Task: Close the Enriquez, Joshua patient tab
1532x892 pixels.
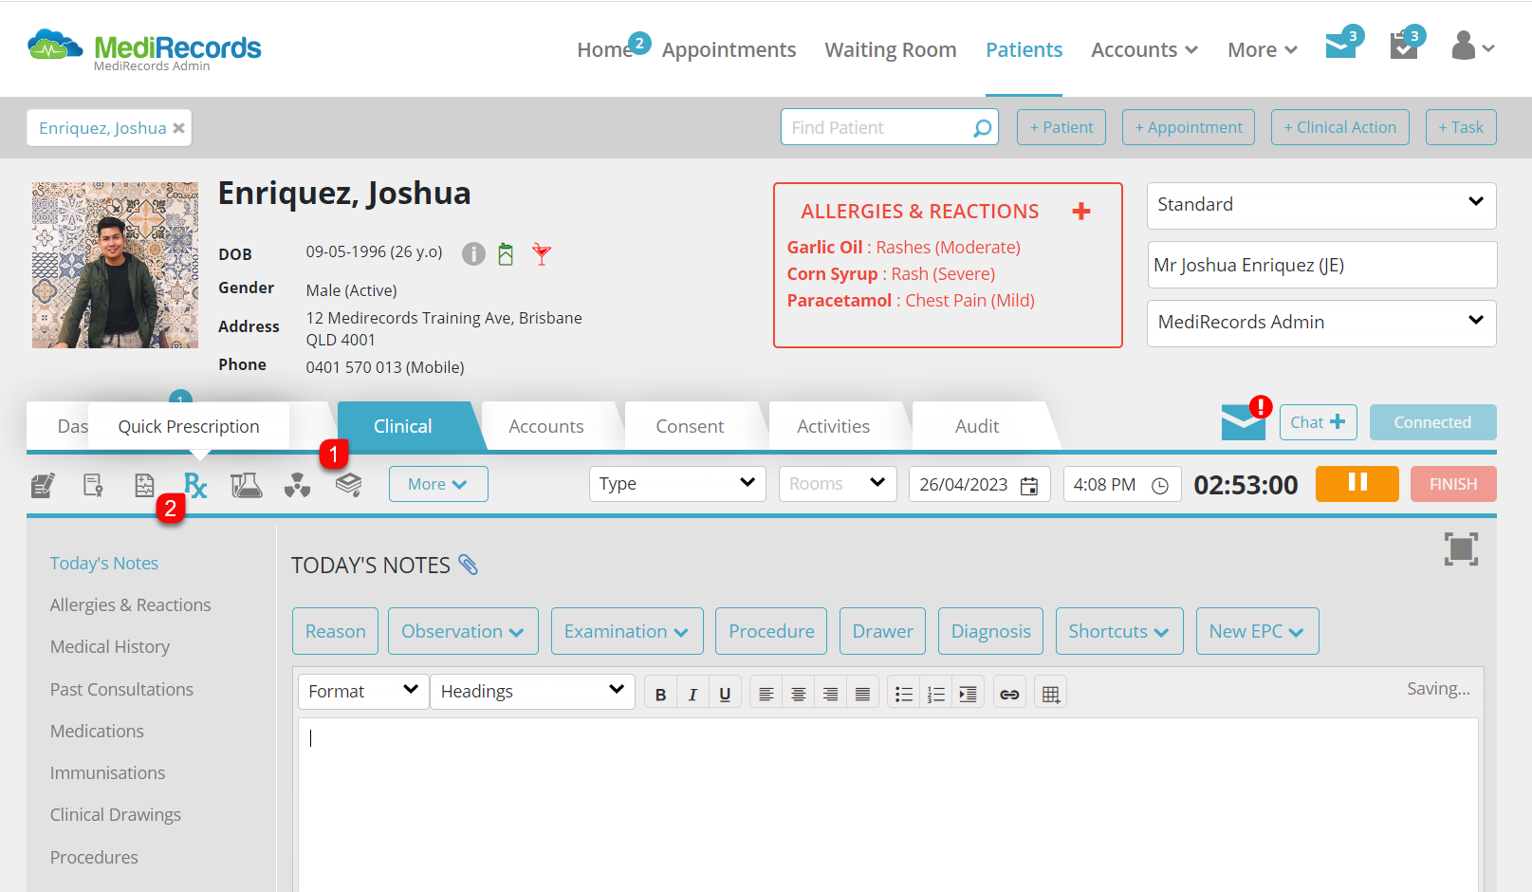Action: pyautogui.click(x=178, y=128)
